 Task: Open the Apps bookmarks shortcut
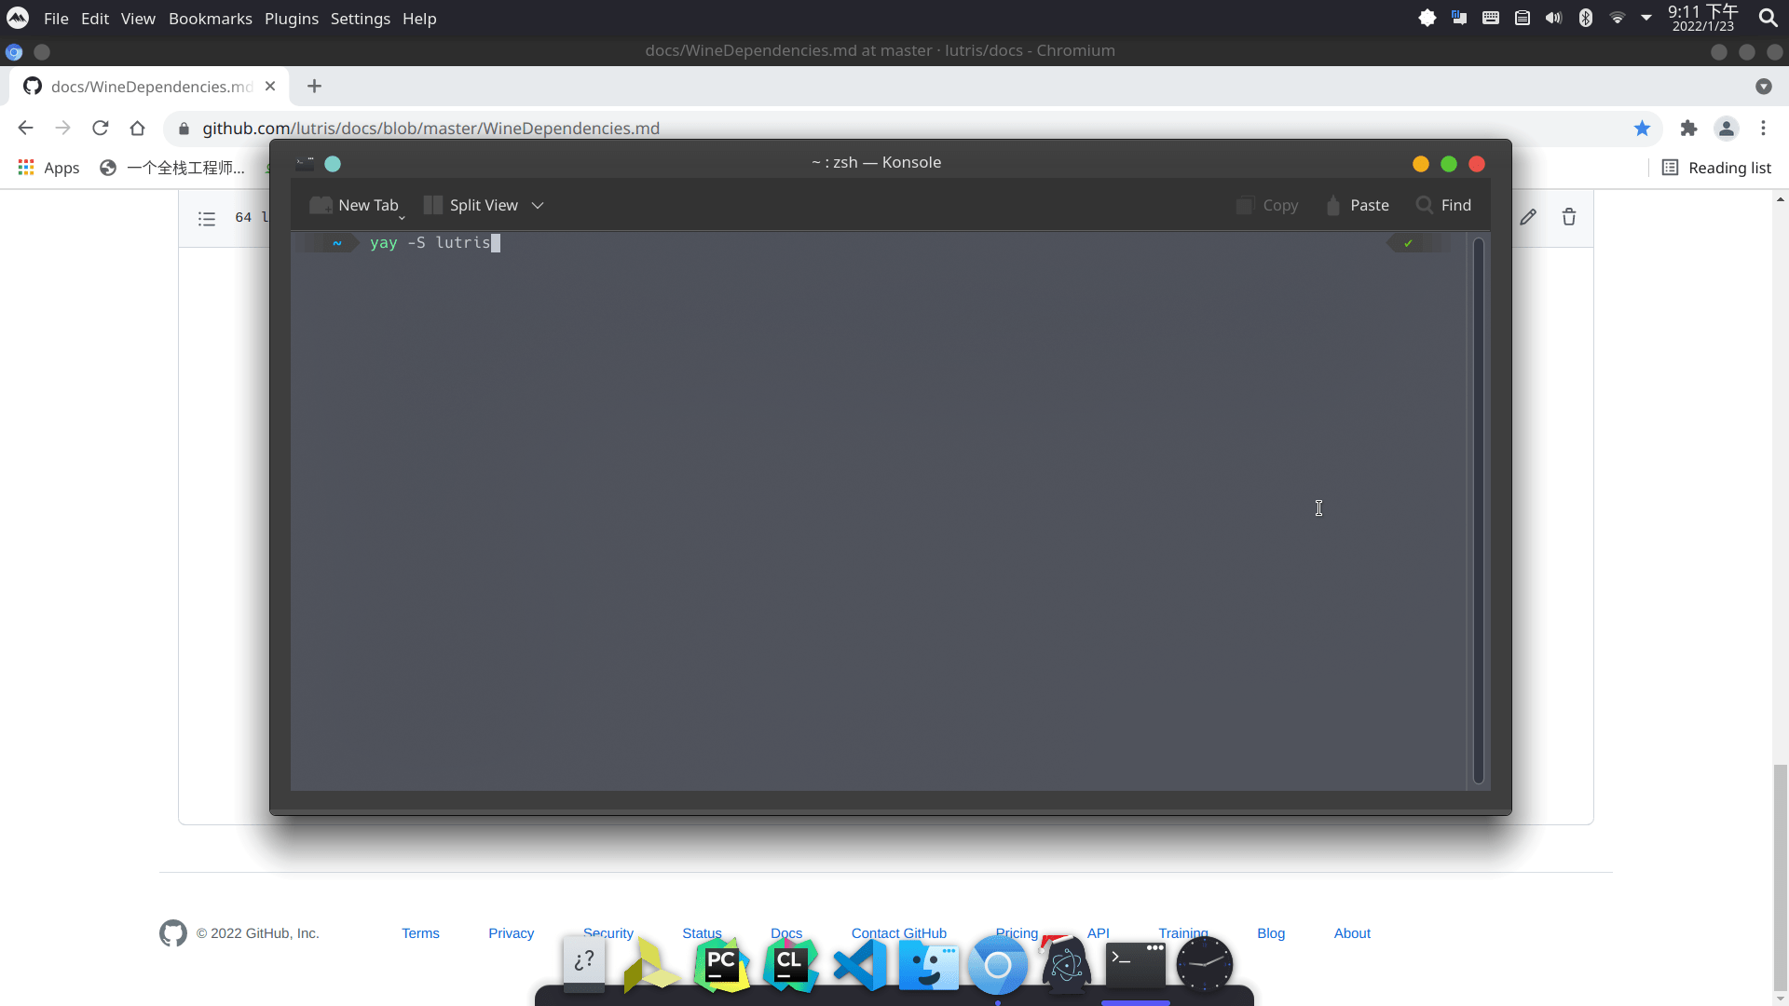(48, 168)
